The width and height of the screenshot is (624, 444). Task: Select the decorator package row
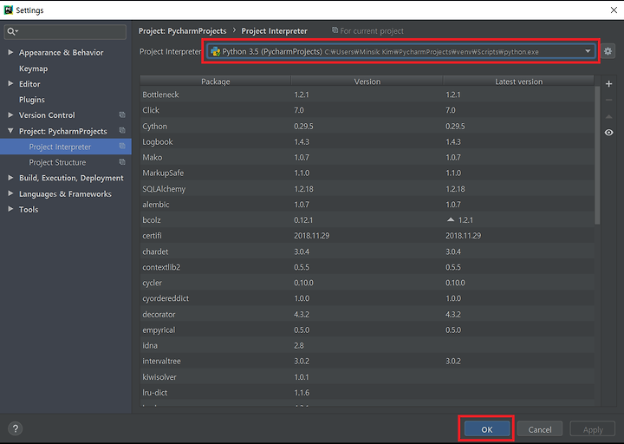pos(367,314)
